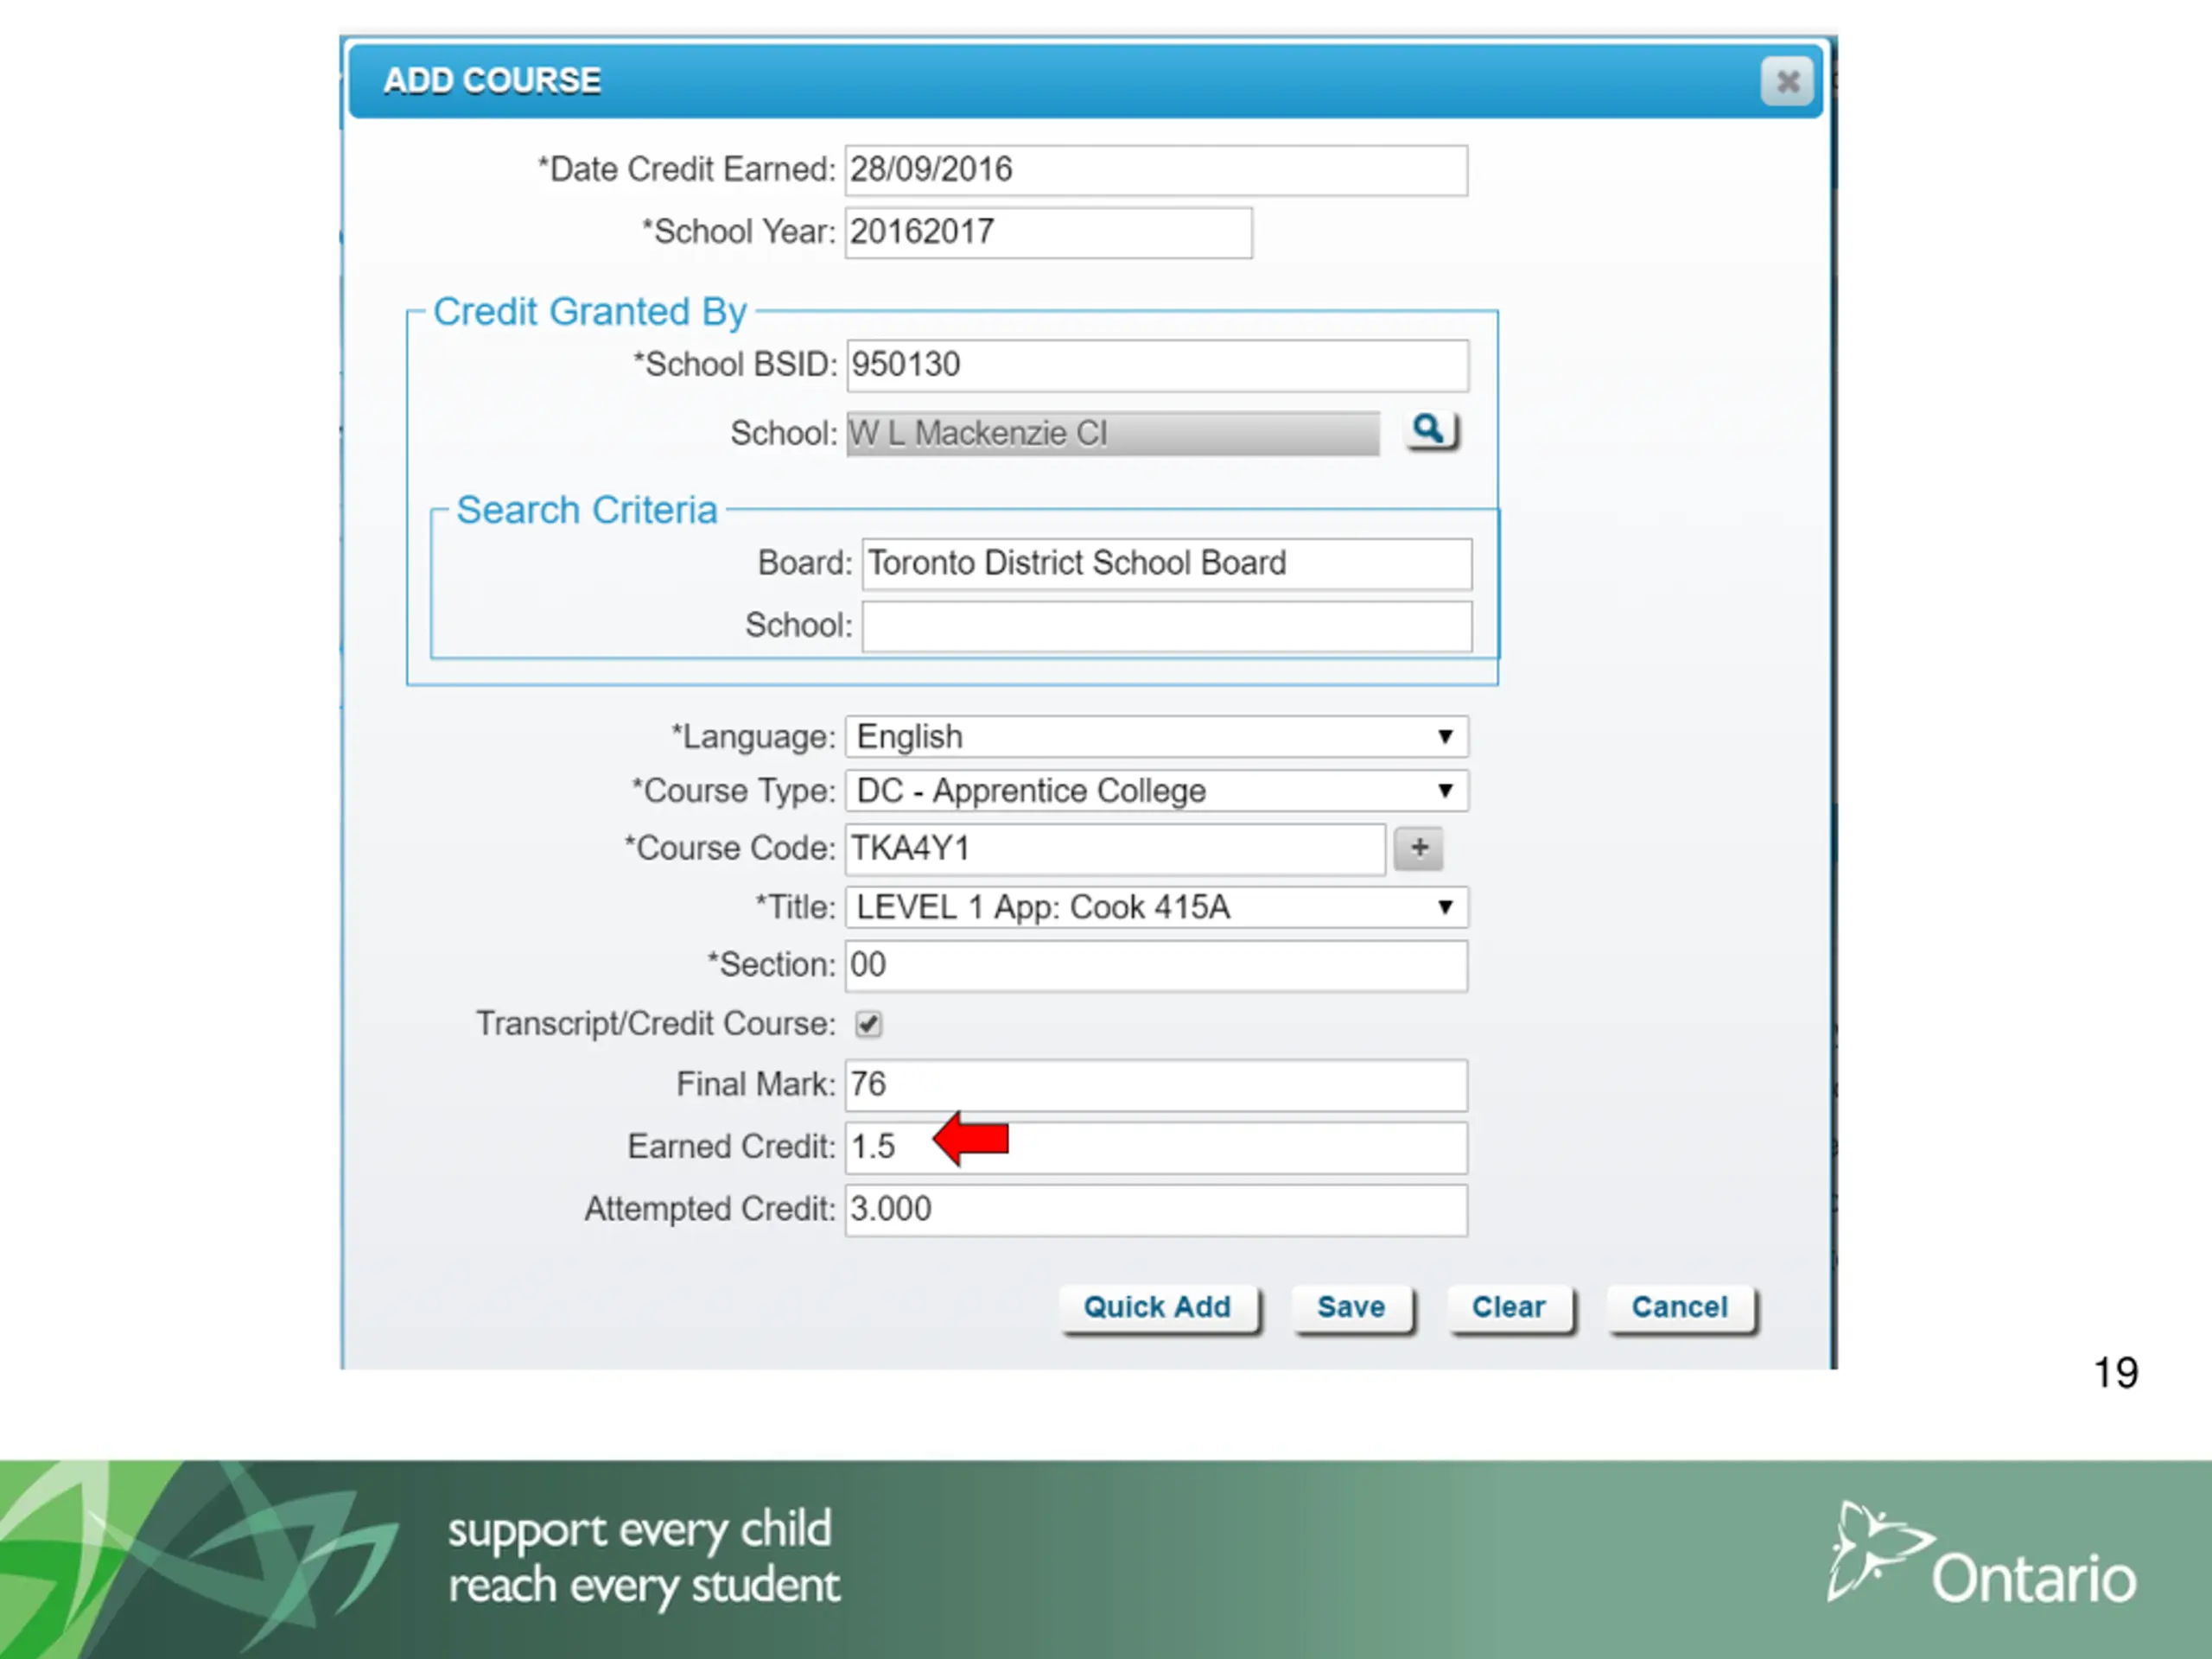Click the Course Code field TKA4Y1

click(1115, 849)
